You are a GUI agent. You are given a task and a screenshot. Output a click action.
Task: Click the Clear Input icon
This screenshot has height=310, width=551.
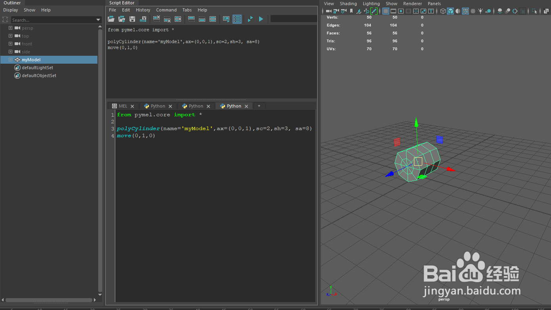point(167,19)
